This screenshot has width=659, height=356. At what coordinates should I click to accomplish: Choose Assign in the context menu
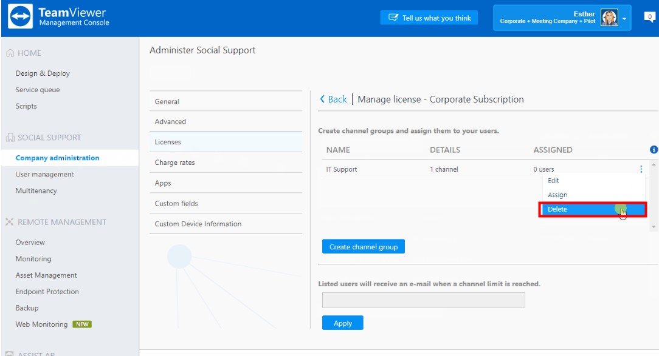pyautogui.click(x=557, y=195)
